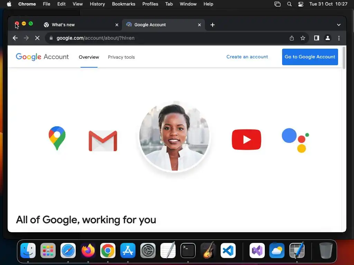This screenshot has height=265, width=354.
Task: Open Chrome profile avatar icon
Action: (328, 38)
